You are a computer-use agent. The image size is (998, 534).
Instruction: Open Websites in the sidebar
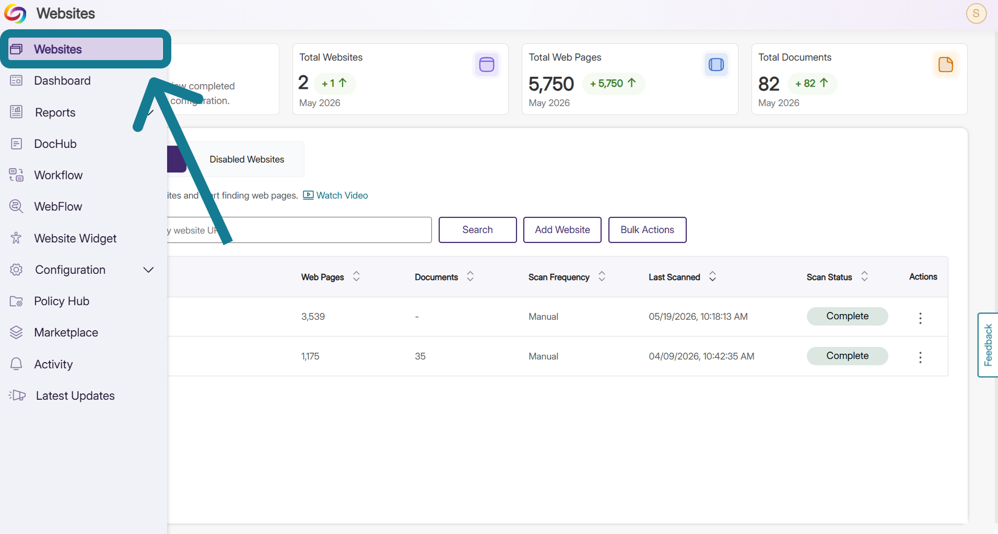(x=86, y=49)
